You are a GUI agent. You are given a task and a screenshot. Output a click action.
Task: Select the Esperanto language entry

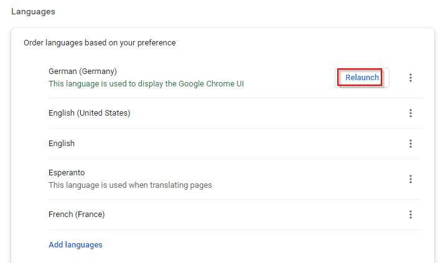[x=67, y=173]
